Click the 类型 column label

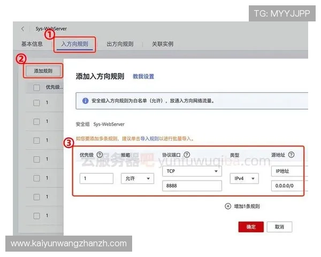(x=235, y=155)
